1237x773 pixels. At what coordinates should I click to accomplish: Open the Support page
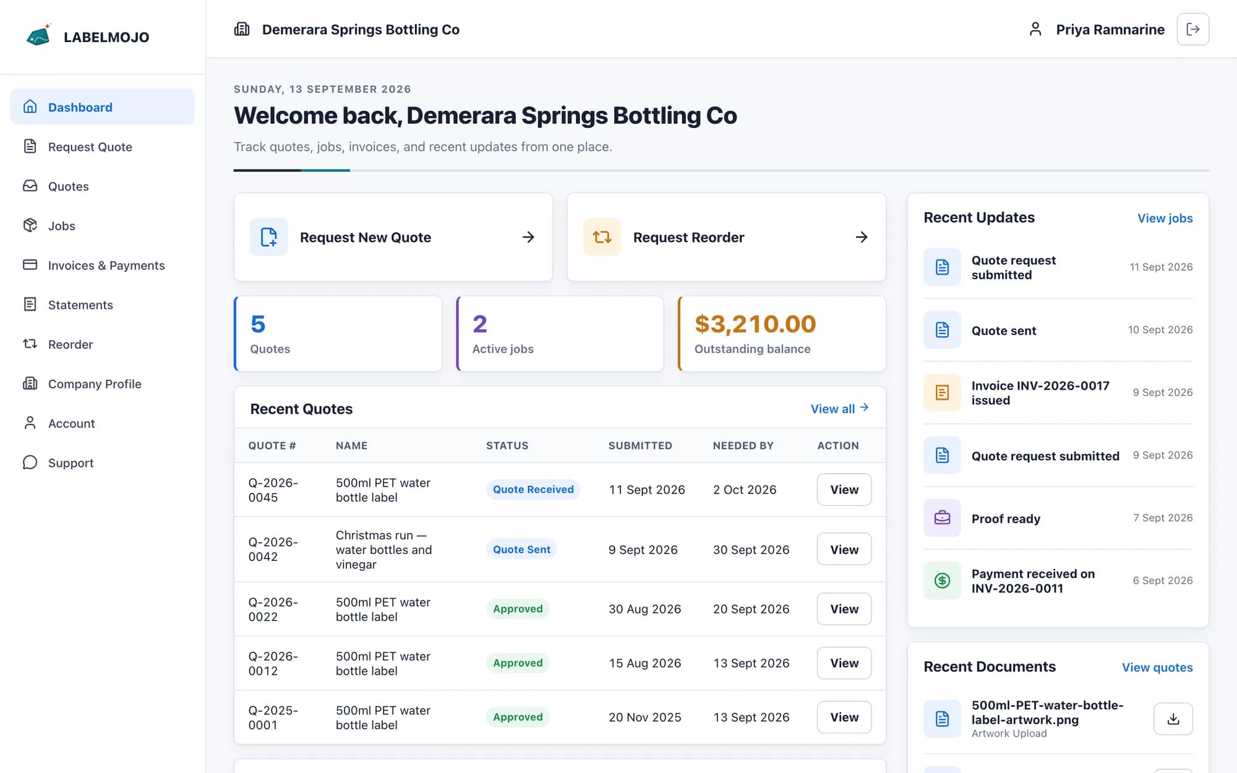(103, 463)
